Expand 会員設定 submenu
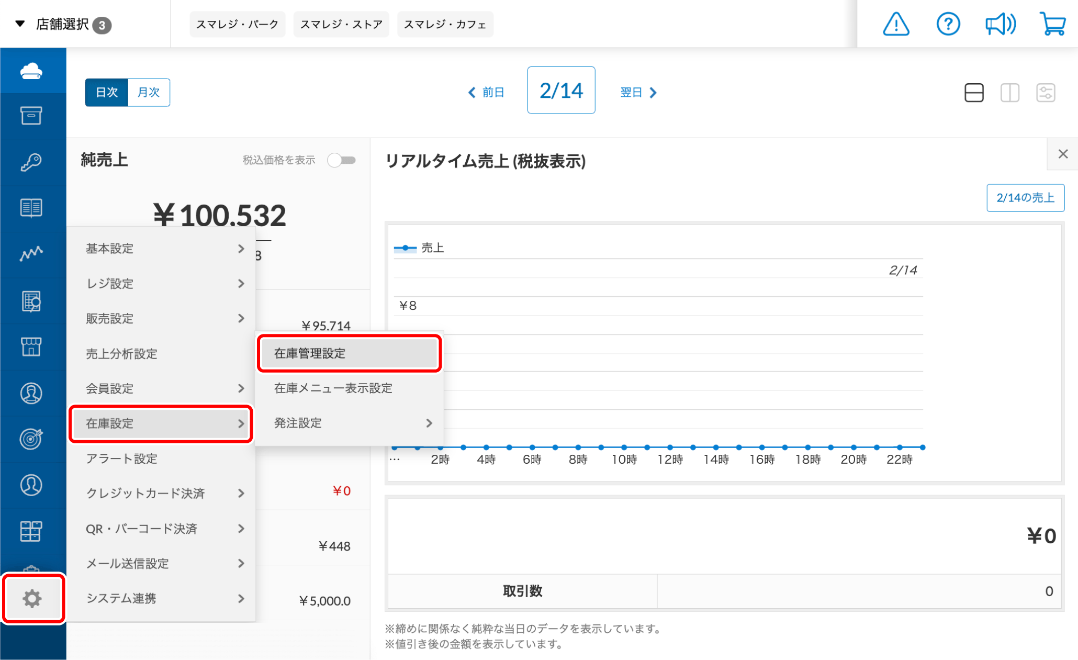1078x660 pixels. (162, 388)
